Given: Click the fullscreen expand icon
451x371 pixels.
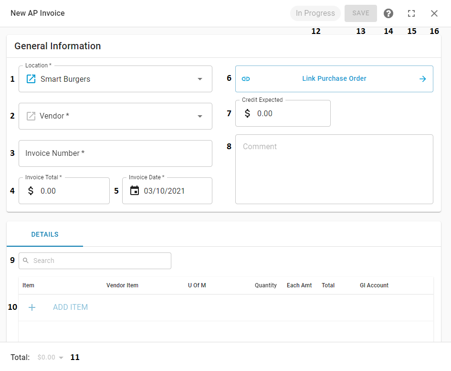Looking at the screenshot, I should coord(411,13).
